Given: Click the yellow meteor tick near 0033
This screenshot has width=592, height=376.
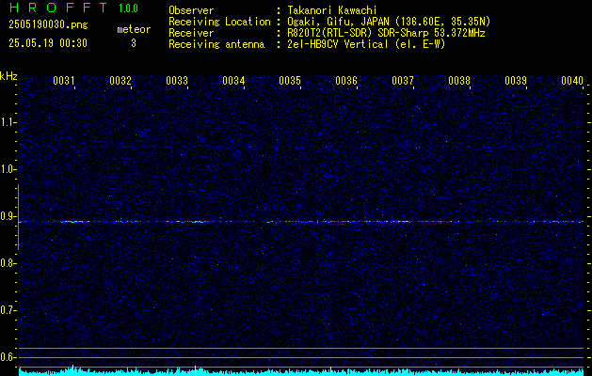Looking at the screenshot, I should [x=195, y=370].
